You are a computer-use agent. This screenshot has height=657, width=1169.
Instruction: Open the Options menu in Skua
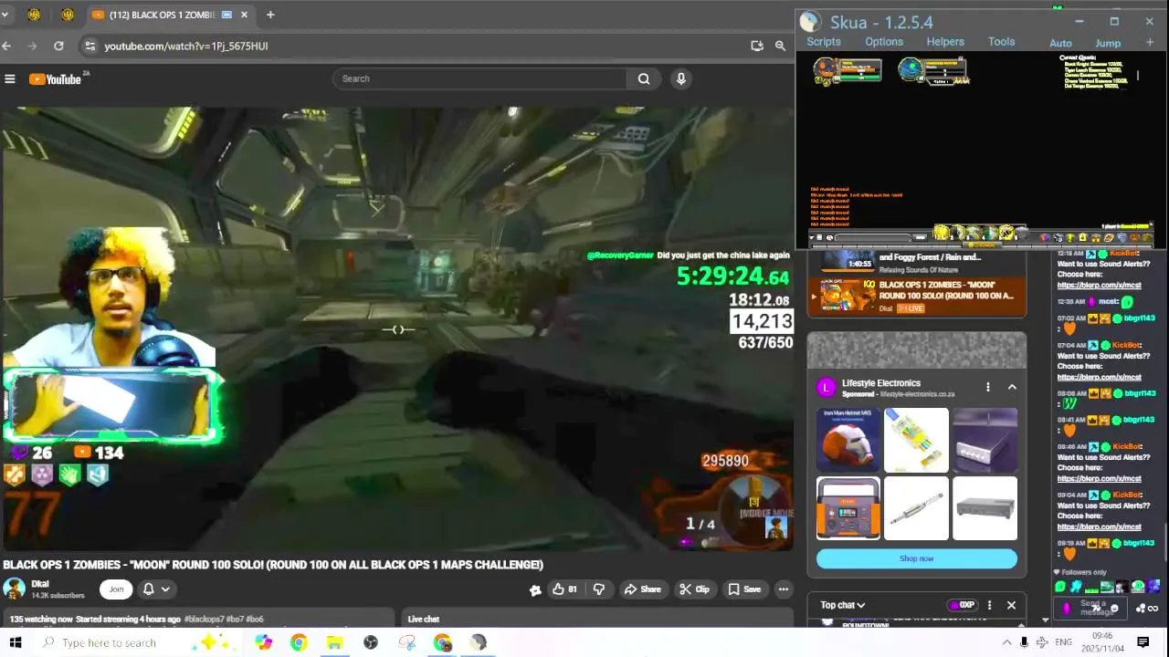tap(884, 42)
